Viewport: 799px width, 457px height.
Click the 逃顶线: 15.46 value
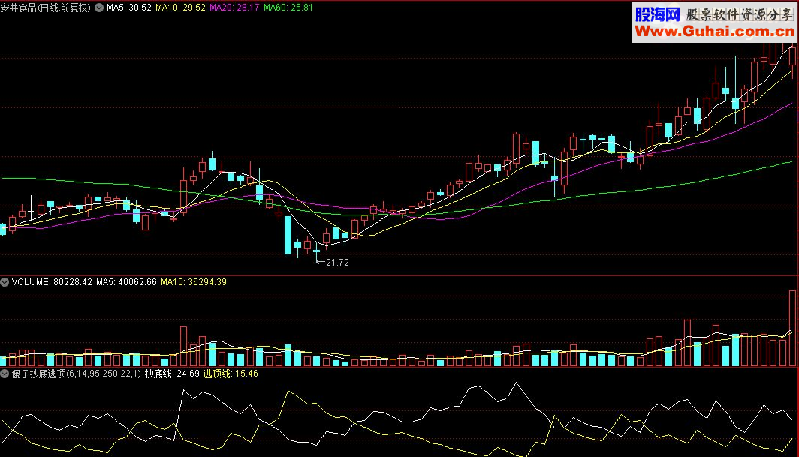click(231, 374)
